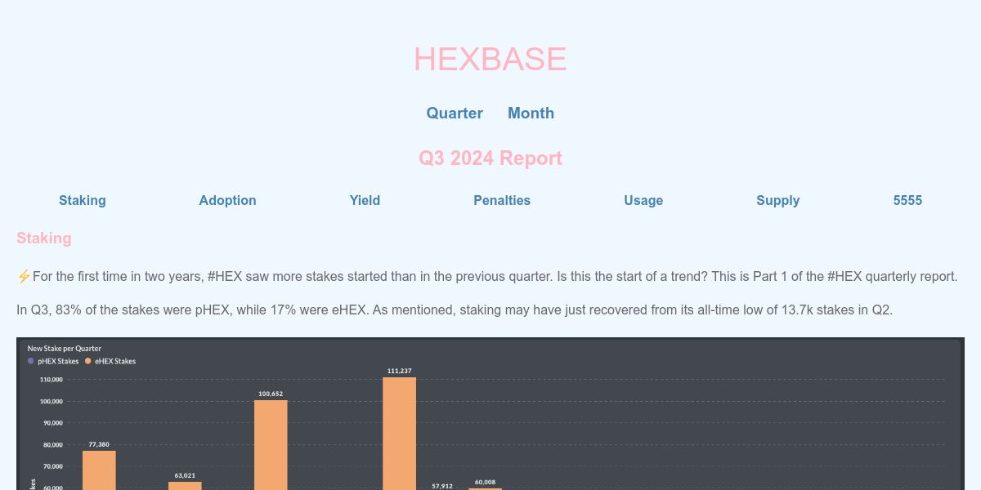Click the bar labeled 77,380
The width and height of the screenshot is (981, 490).
pos(99,470)
